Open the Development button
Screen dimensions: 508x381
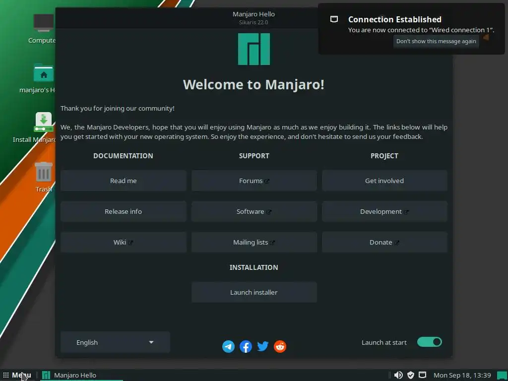click(384, 211)
